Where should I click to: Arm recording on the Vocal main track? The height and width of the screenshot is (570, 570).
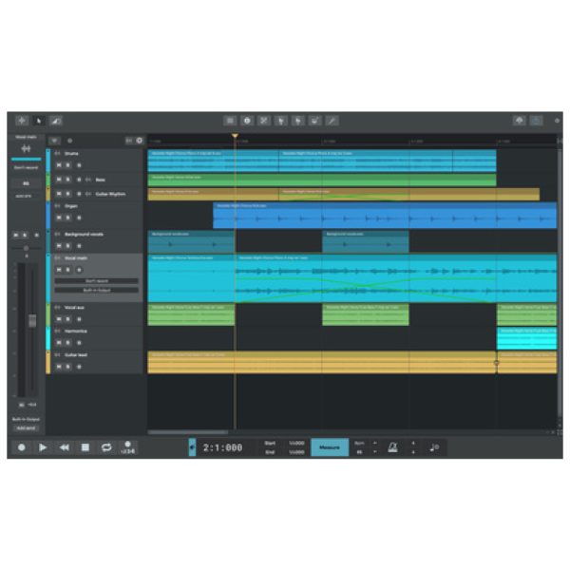coord(79,270)
